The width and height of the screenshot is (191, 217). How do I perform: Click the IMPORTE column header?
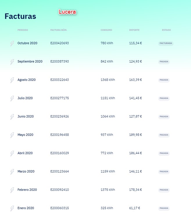click(134, 30)
